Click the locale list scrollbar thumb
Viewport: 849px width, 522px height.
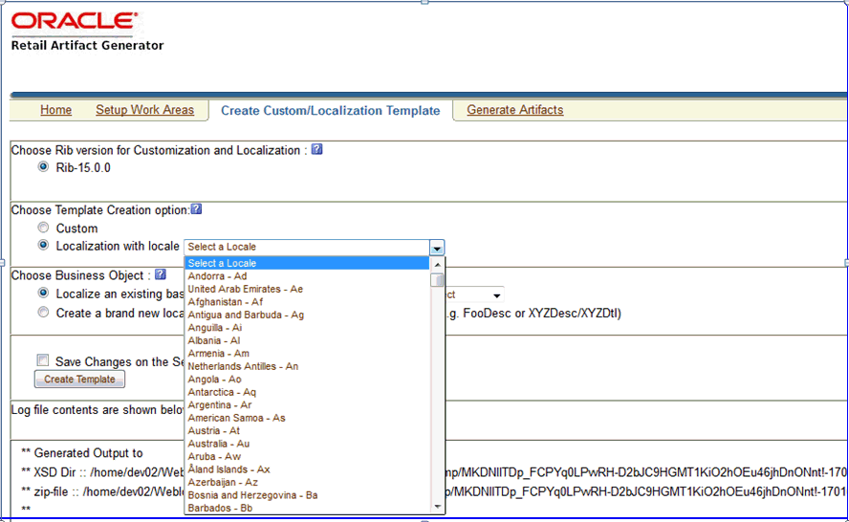(x=438, y=280)
